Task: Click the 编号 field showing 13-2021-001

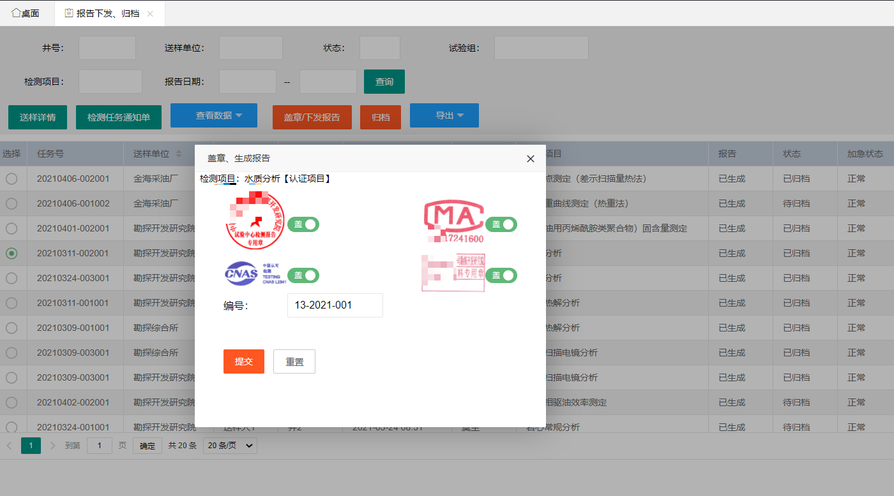Action: coord(335,305)
